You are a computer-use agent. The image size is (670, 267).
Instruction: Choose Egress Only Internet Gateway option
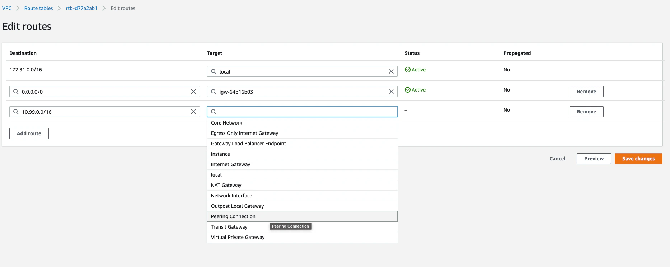pos(302,133)
